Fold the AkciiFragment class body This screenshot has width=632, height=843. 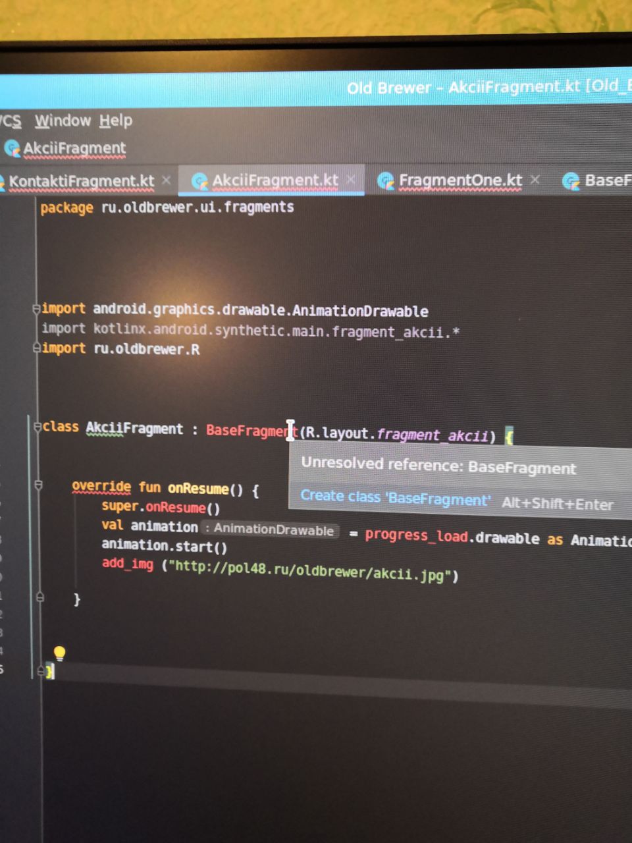(38, 426)
